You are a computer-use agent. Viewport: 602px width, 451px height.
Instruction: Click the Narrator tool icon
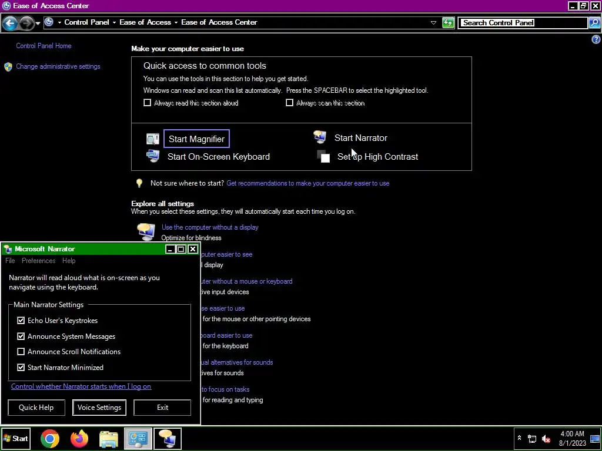[x=320, y=137]
